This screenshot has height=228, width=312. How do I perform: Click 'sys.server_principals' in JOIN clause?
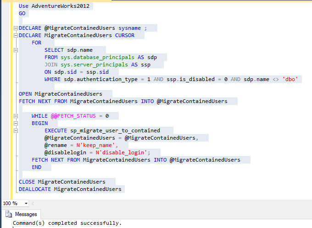(95, 65)
